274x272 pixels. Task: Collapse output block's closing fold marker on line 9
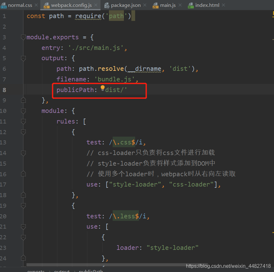point(23,100)
